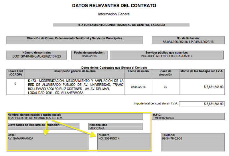Click 'Datos de los Conceptos que Genera el Contrato'
Viewport: 229px width, 156px height.
[x=114, y=67]
